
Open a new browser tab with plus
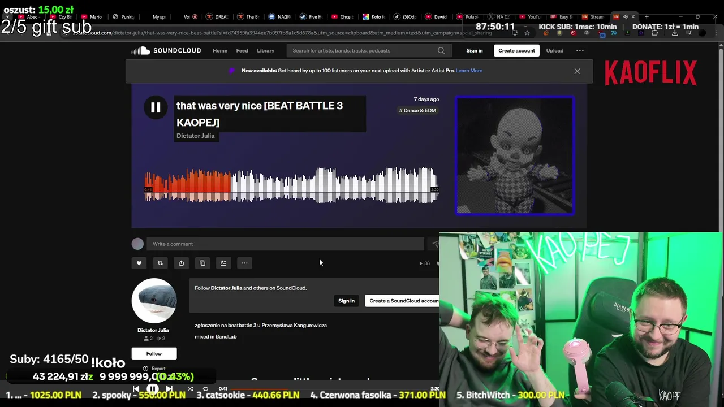pyautogui.click(x=647, y=17)
